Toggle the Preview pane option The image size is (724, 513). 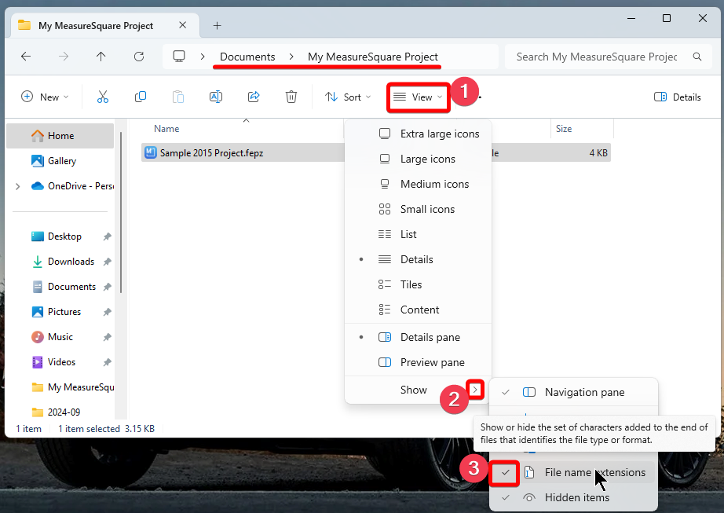point(418,362)
